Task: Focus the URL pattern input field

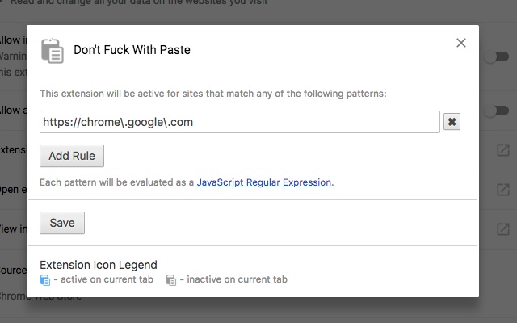Action: [x=239, y=122]
